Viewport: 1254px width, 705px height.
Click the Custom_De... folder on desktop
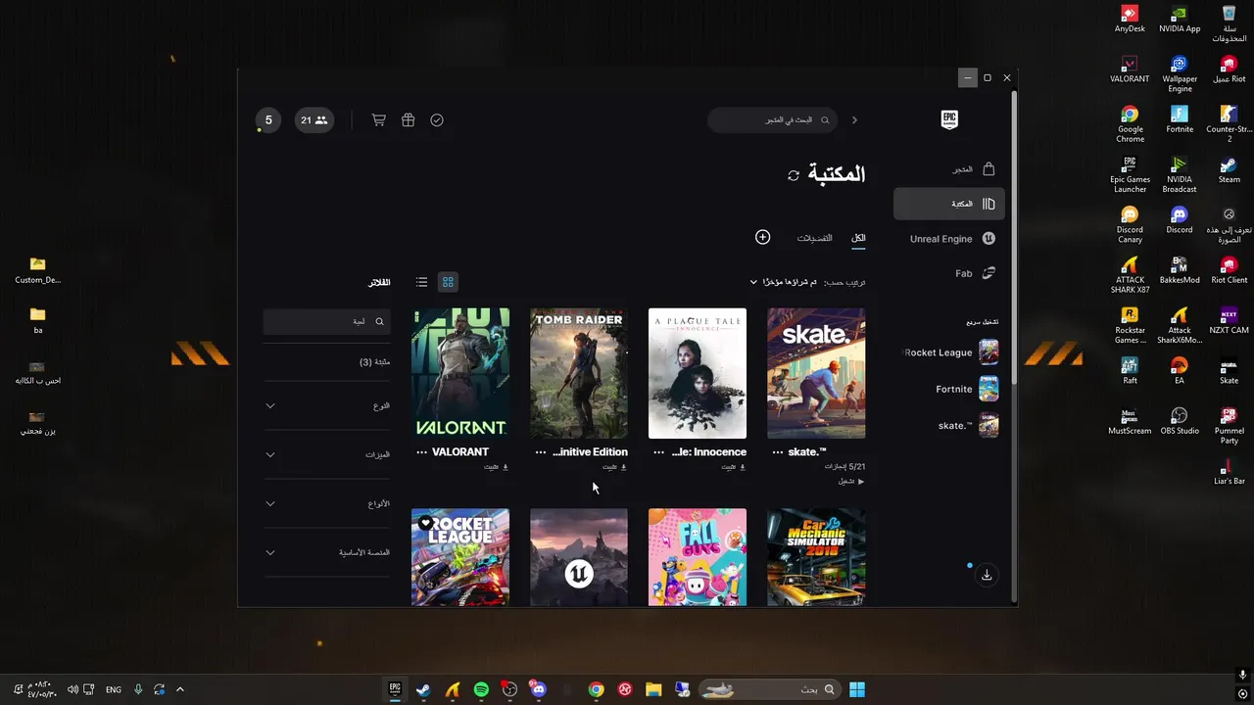[37, 270]
